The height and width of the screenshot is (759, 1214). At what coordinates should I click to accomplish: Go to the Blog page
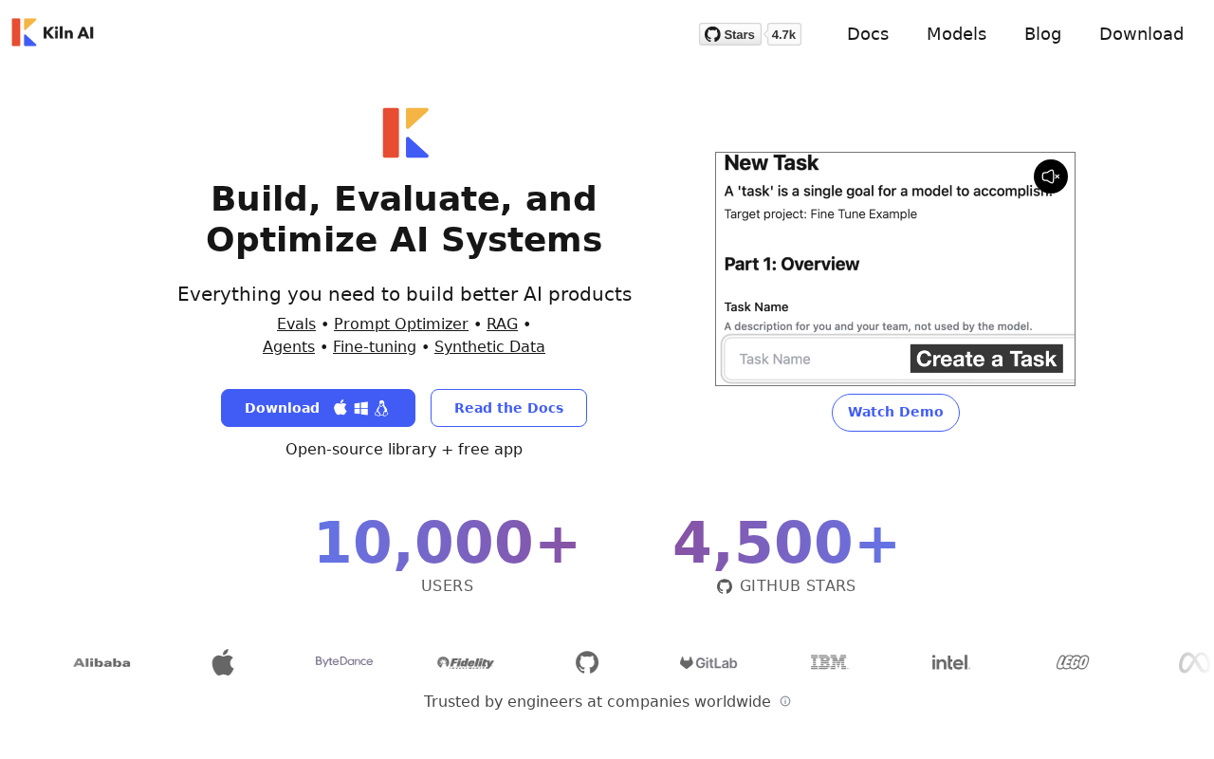pos(1042,34)
